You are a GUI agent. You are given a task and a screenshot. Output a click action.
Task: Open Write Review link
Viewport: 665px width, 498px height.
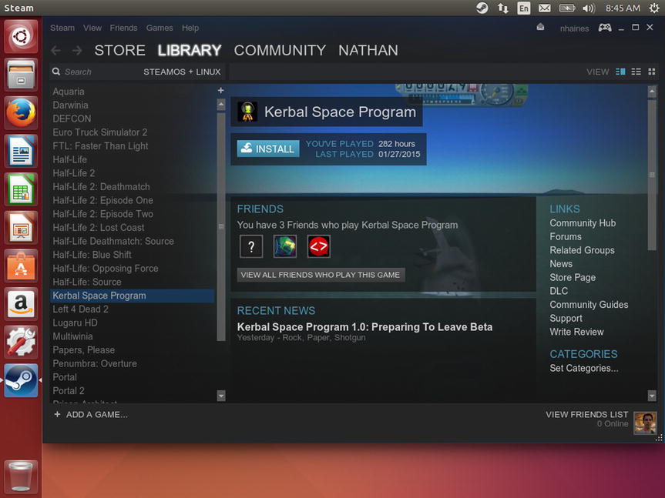click(x=576, y=332)
